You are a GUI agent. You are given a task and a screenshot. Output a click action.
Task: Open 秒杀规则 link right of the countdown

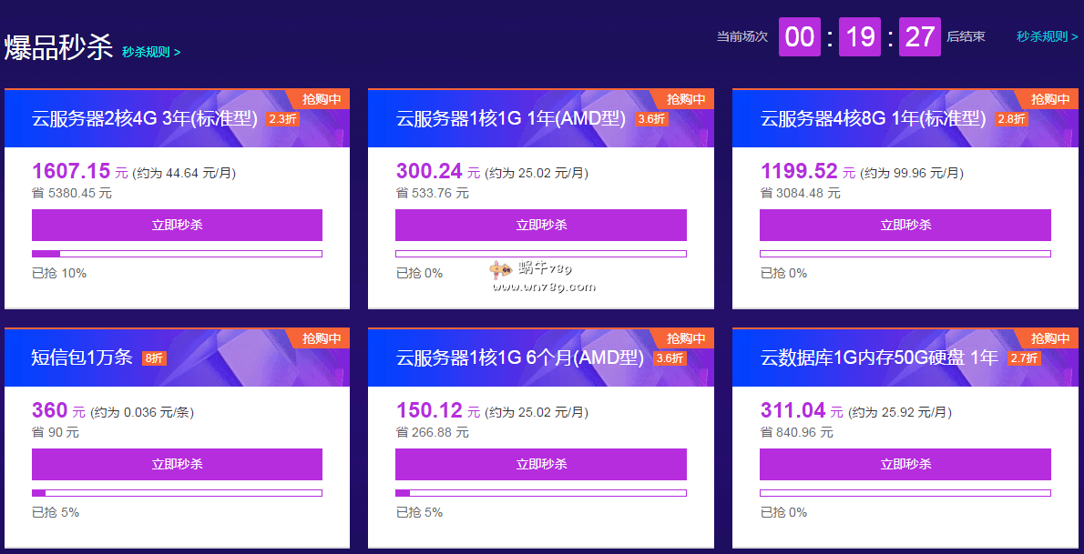pos(1045,36)
